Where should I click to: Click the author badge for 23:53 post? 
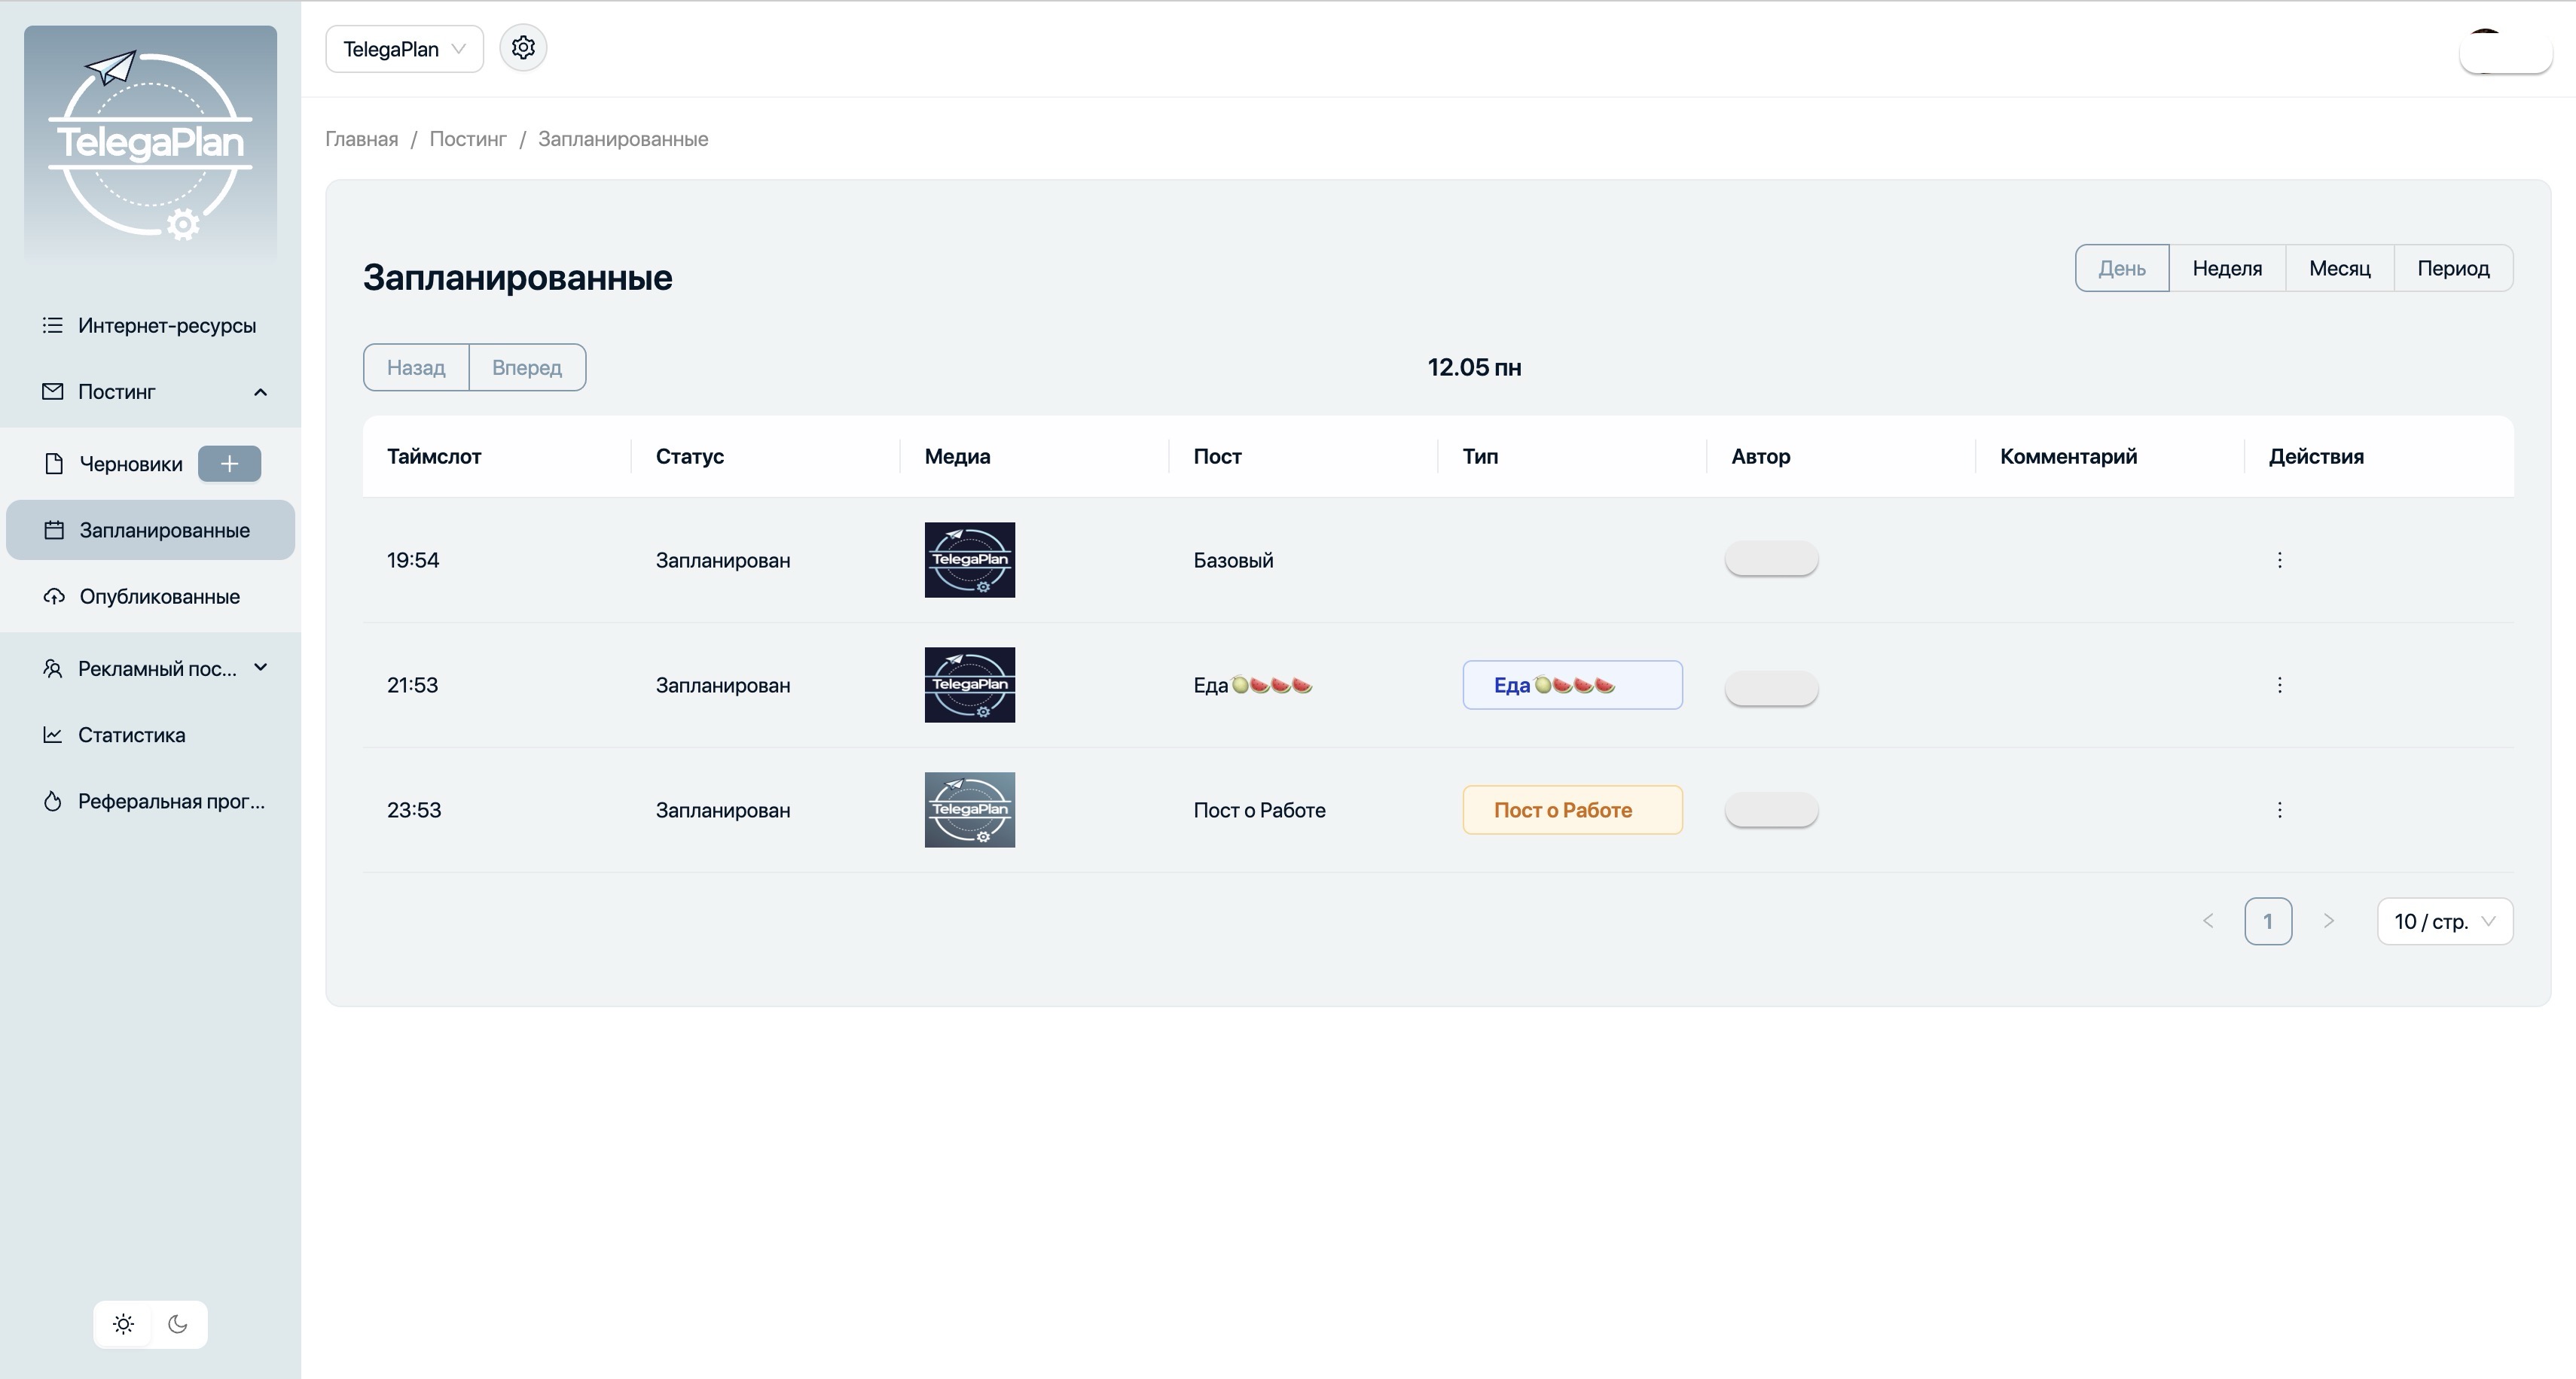(1771, 809)
